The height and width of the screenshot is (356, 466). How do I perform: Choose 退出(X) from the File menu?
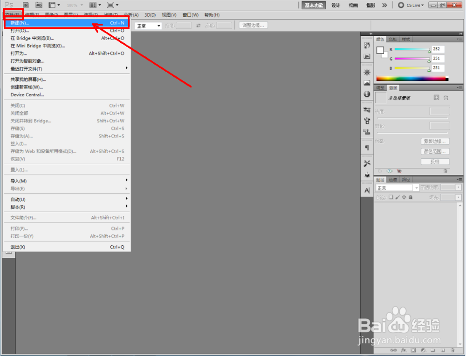(x=67, y=247)
